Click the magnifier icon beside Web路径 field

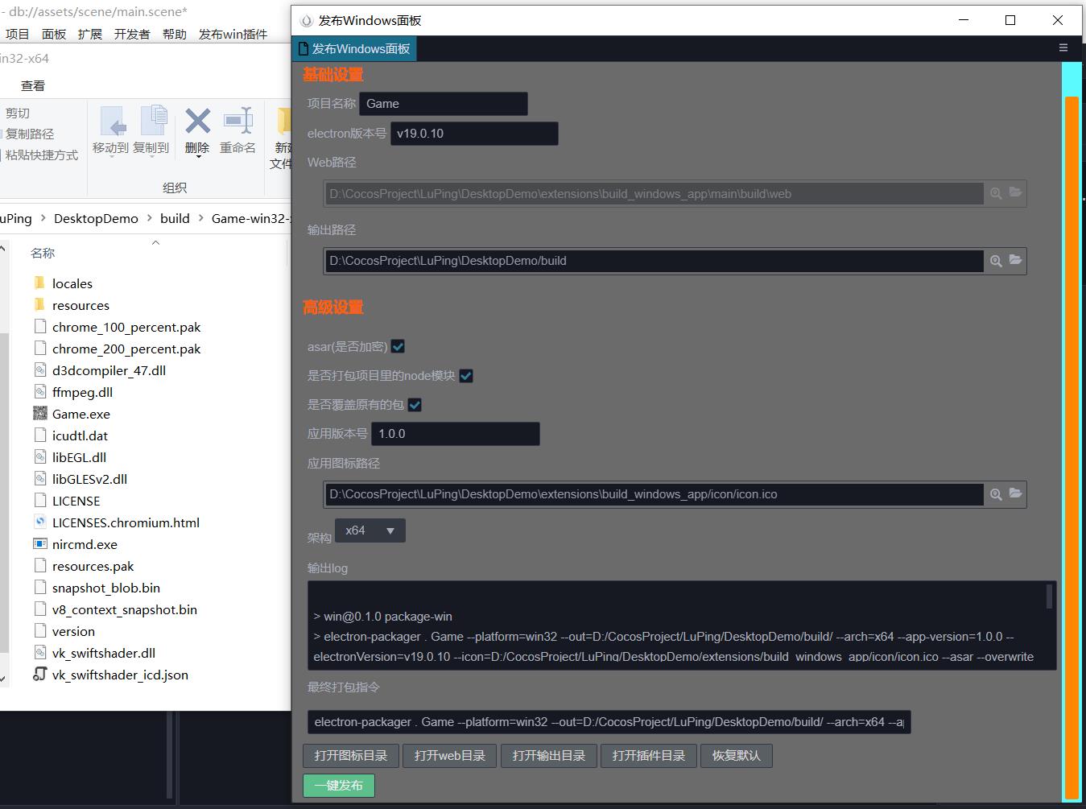point(996,193)
